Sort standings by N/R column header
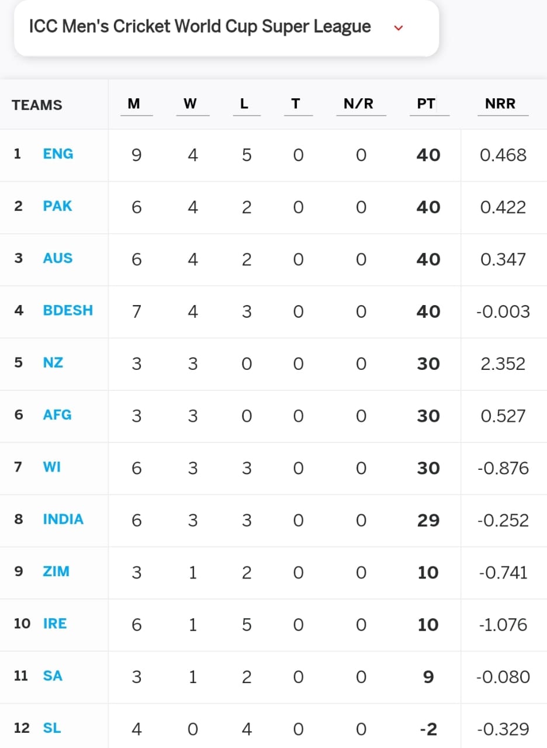 point(358,103)
